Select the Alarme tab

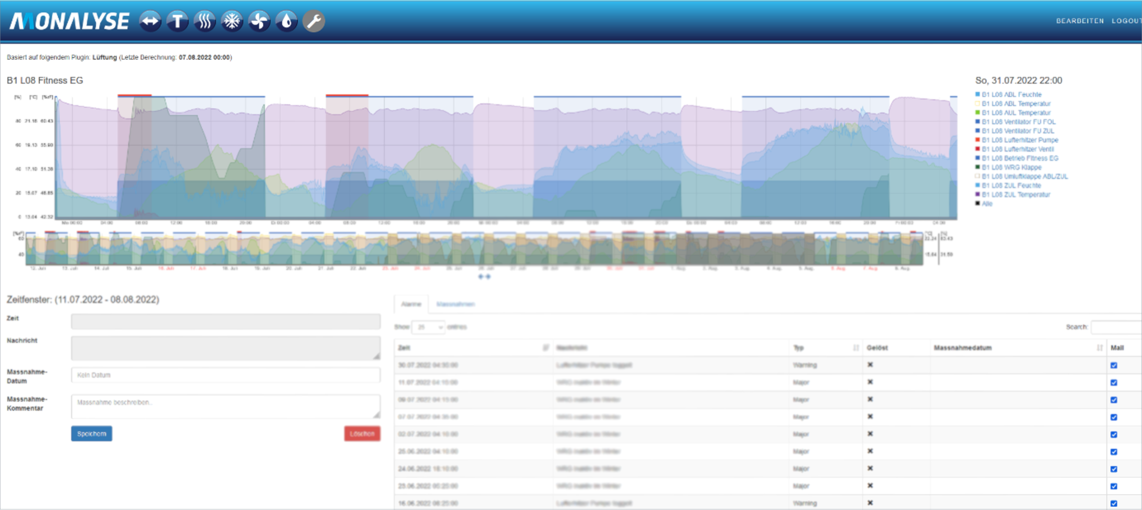pos(411,305)
